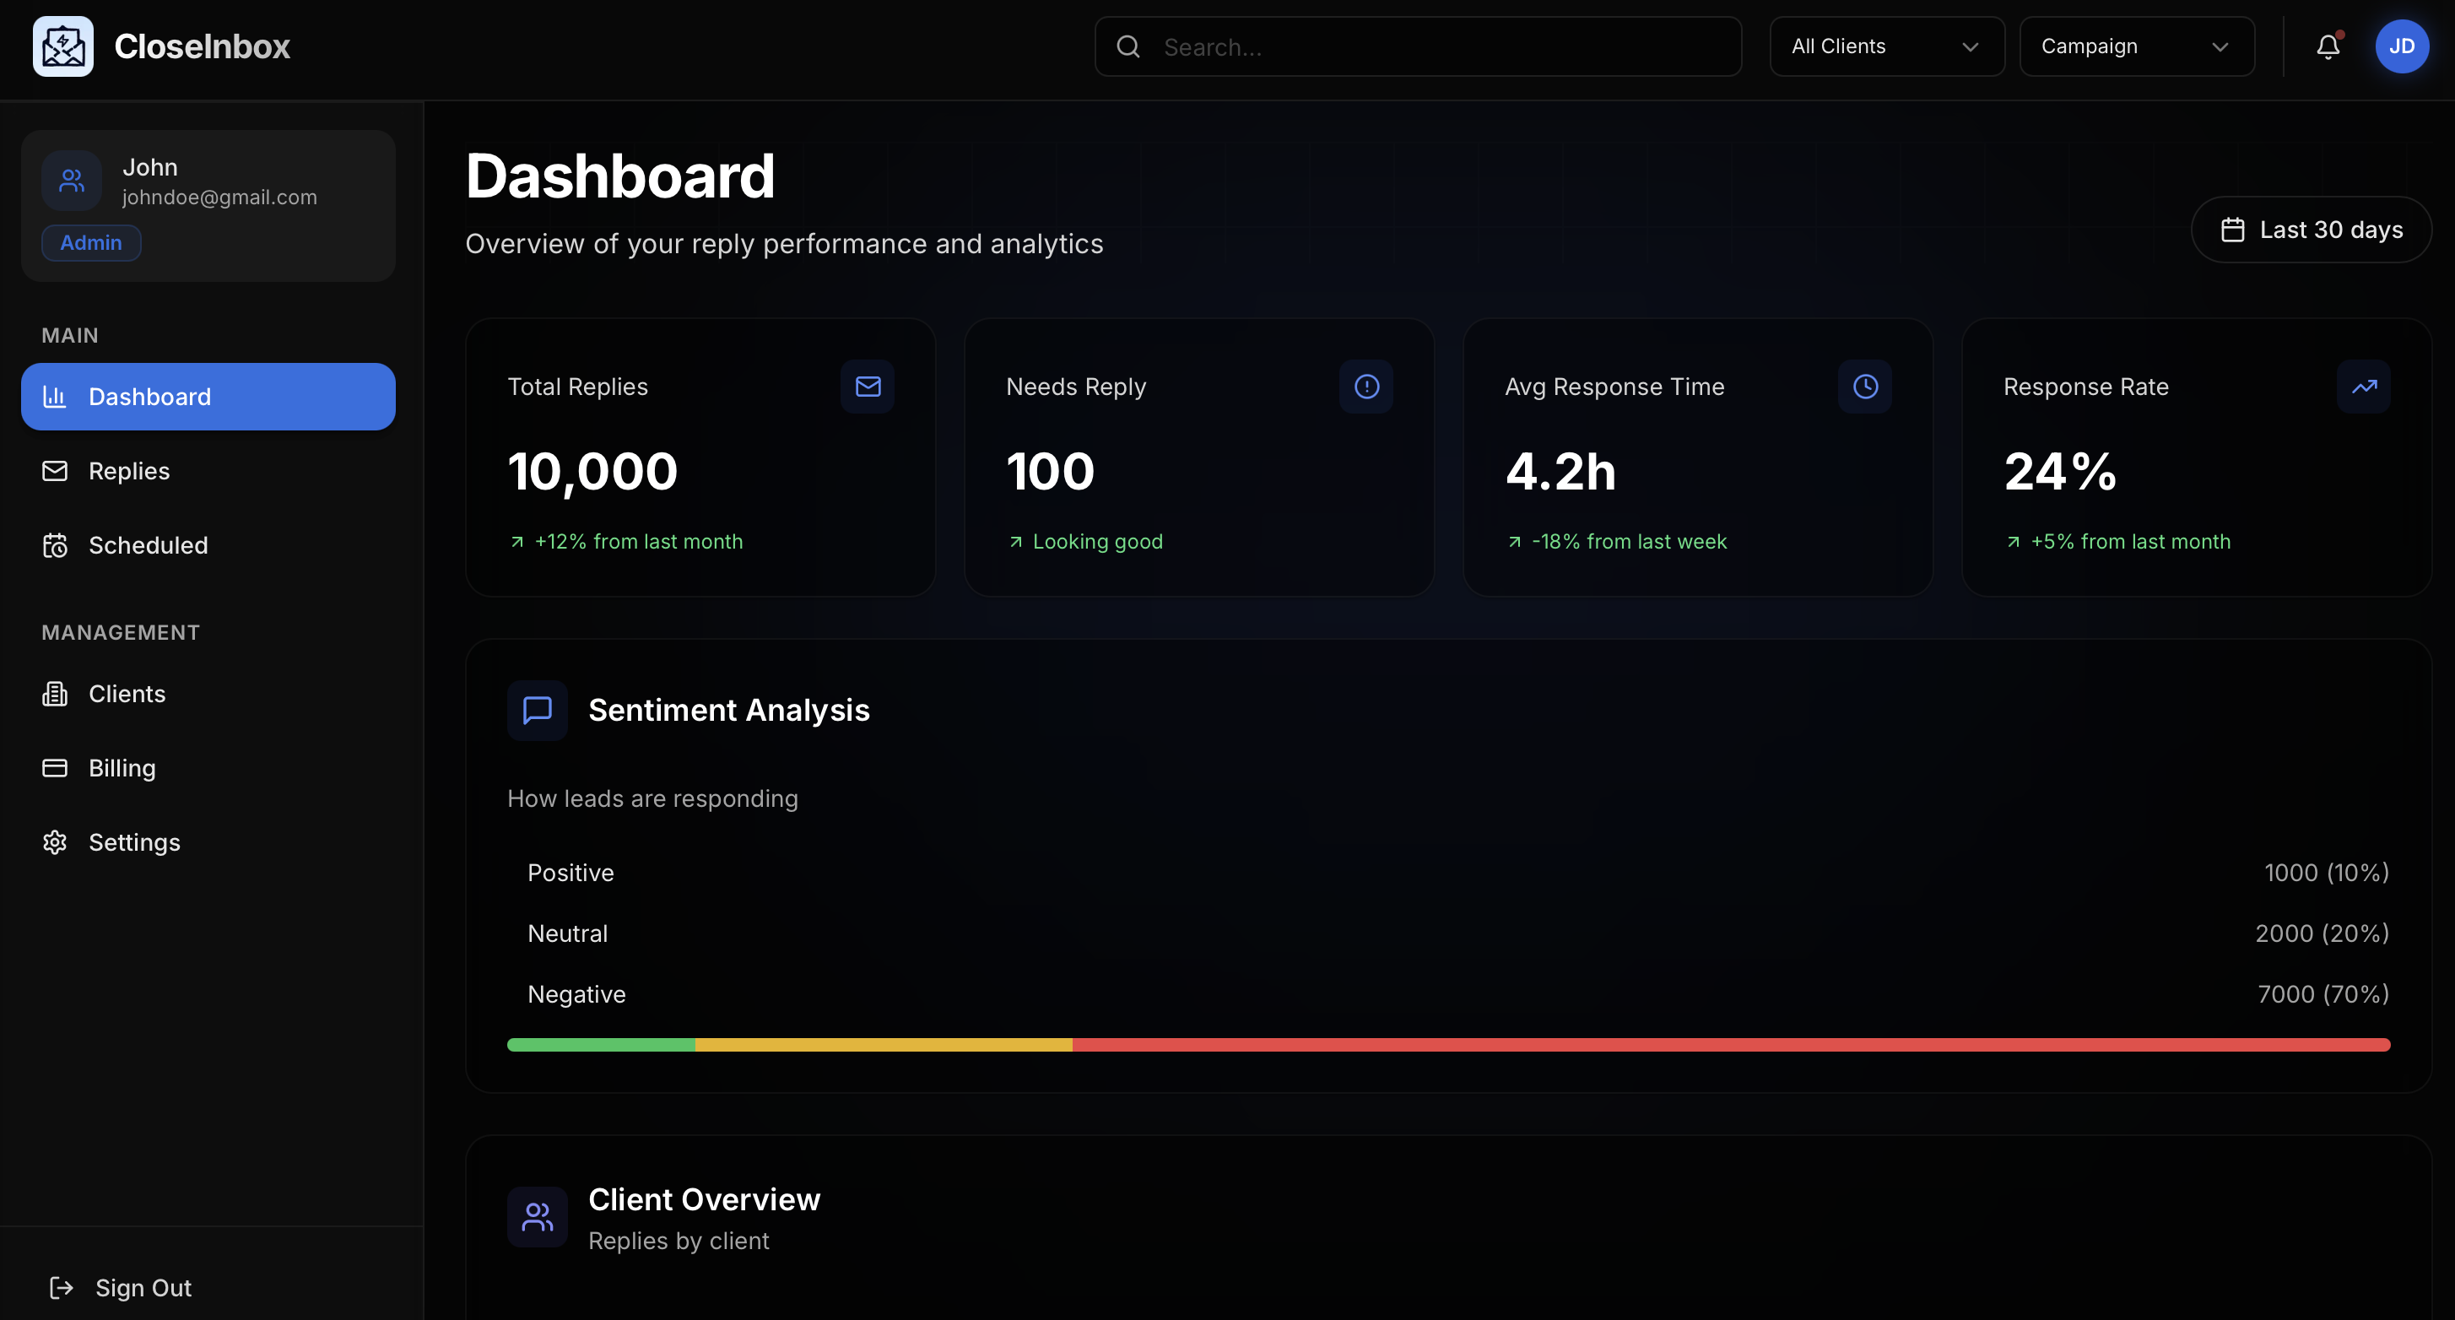The image size is (2455, 1320).
Task: Click the All Clients chevron arrow
Action: point(1970,46)
